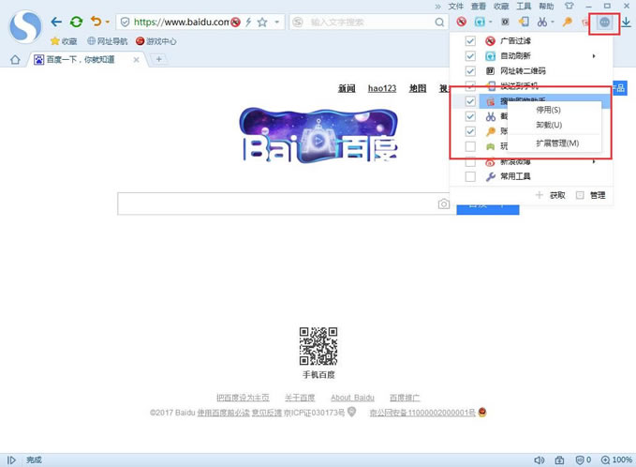Viewport: 636px width, 467px height.
Task: Click 管理 at menu bottom
Action: (591, 195)
